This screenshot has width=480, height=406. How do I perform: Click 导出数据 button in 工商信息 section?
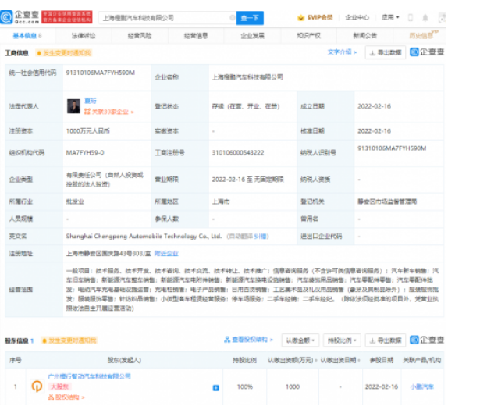(x=386, y=52)
